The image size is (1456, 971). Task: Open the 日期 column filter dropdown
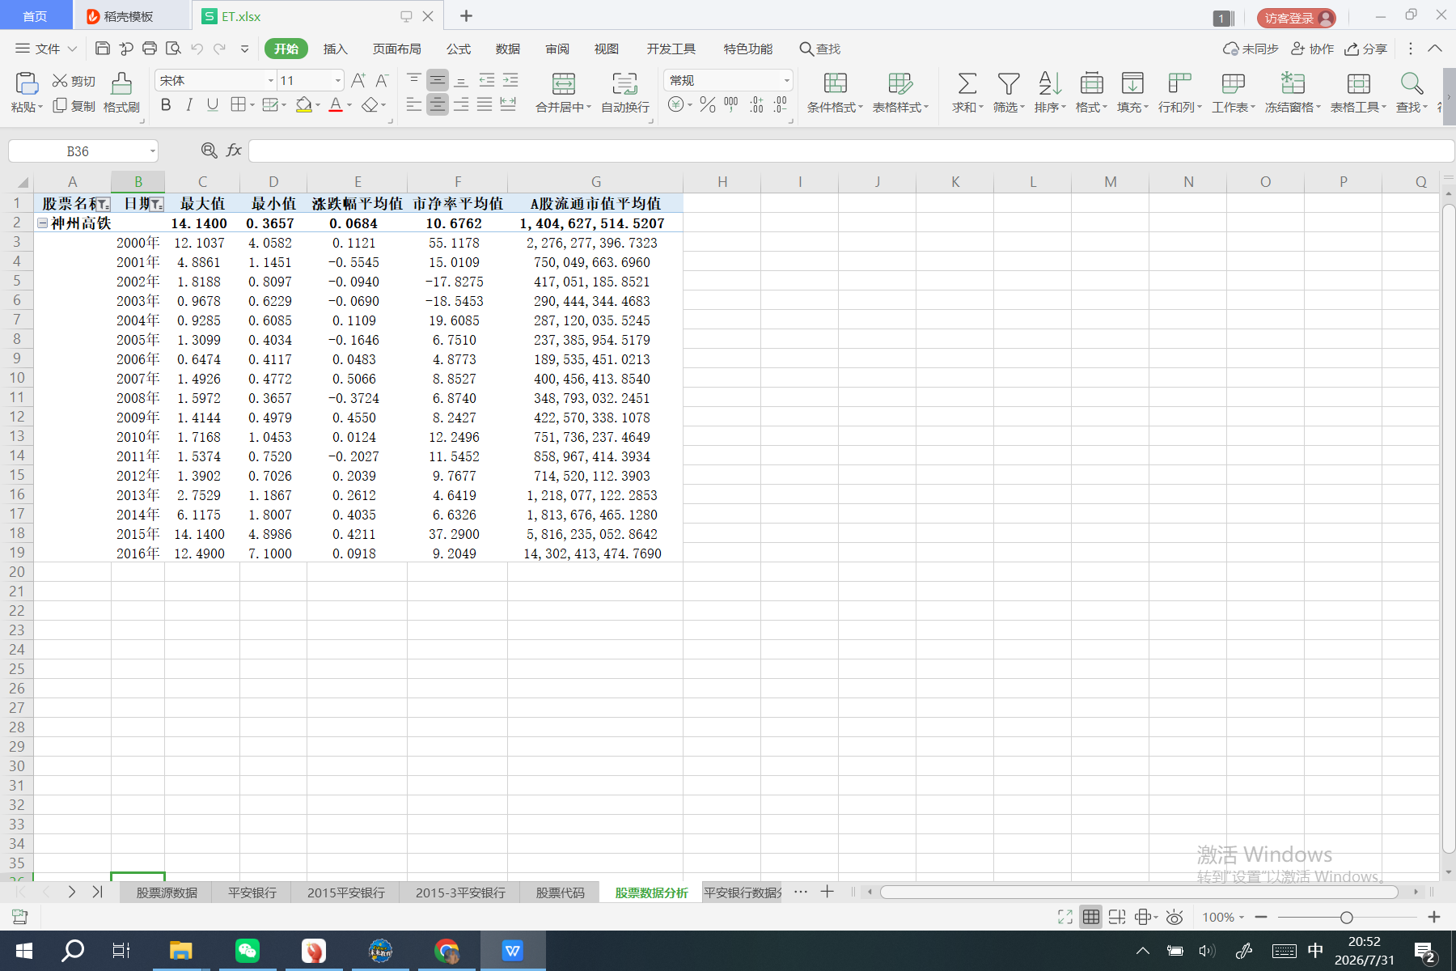pyautogui.click(x=157, y=205)
